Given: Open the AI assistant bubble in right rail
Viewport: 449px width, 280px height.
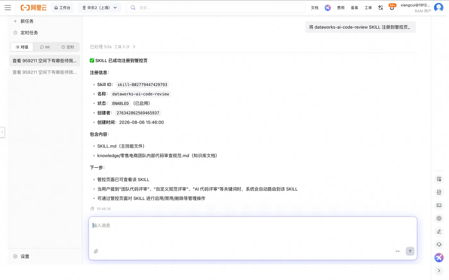Looking at the screenshot, I should 439,258.
